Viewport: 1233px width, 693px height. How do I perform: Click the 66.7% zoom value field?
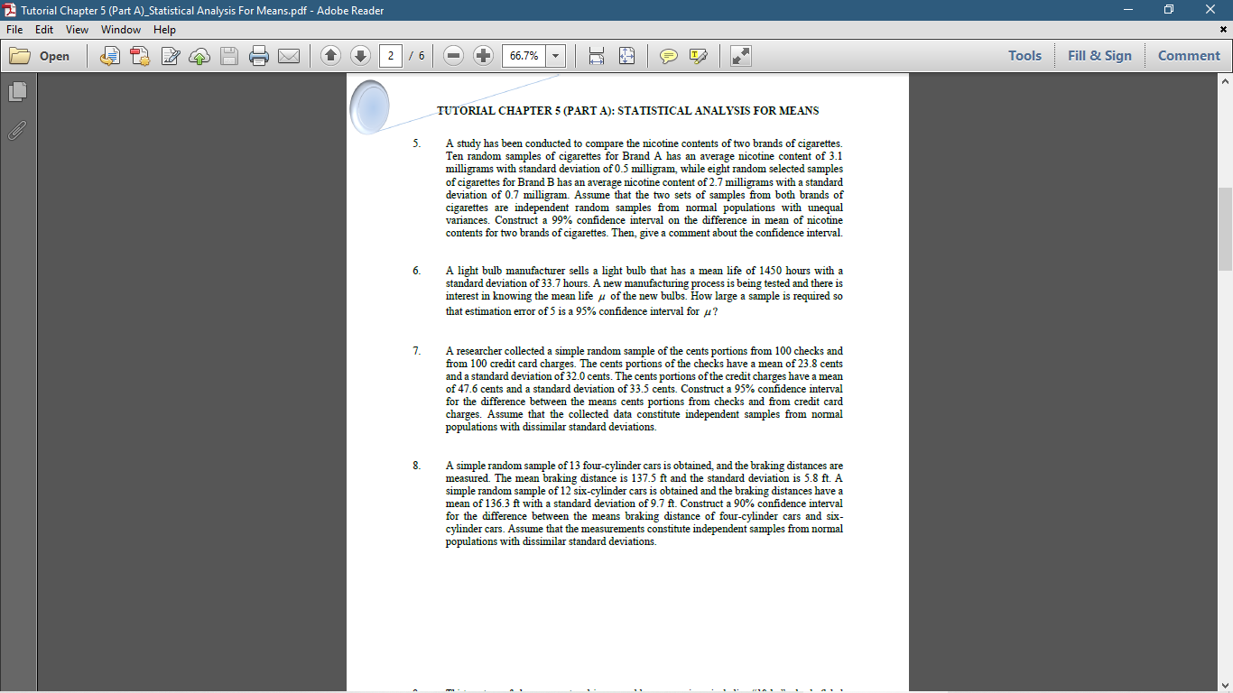[x=524, y=56]
